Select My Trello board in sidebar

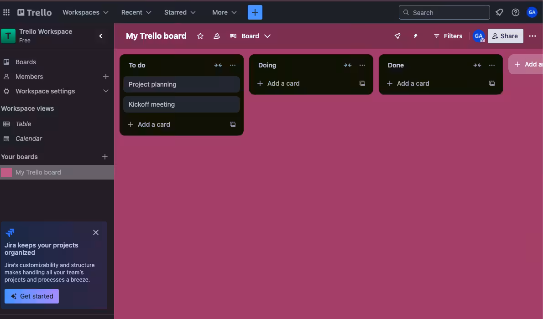[57, 172]
